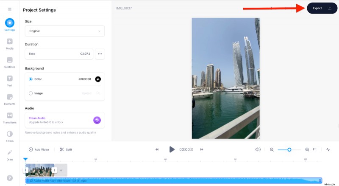
Task: Open the hamburger menu icon
Action: tap(10, 9)
